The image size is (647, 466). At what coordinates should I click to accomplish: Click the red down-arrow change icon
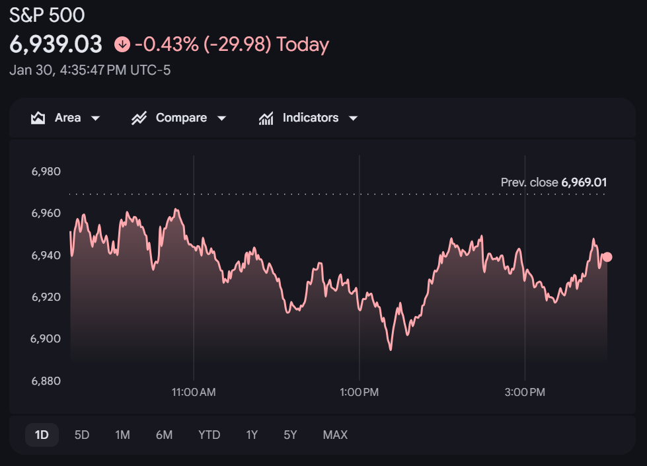[122, 44]
